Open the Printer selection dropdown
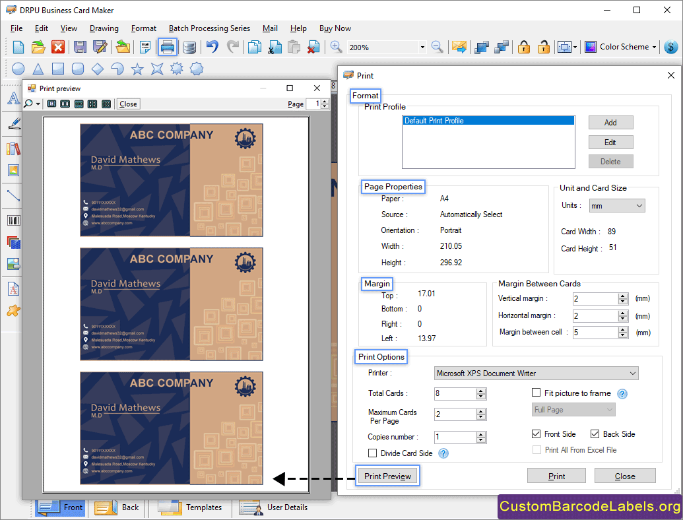The height and width of the screenshot is (520, 683). (537, 374)
